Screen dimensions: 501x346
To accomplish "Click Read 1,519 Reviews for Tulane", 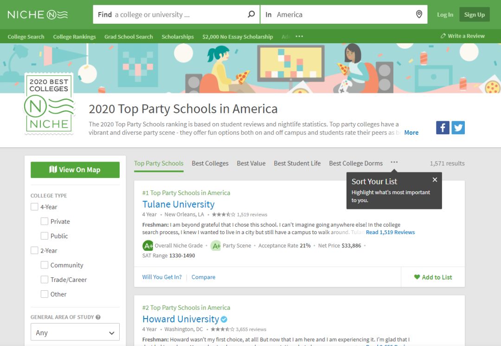I will (391, 233).
